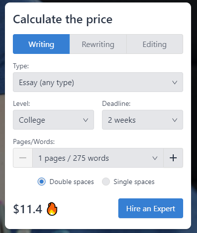Open the 1 pages / 275 words selector
197x233 pixels.
(x=98, y=158)
